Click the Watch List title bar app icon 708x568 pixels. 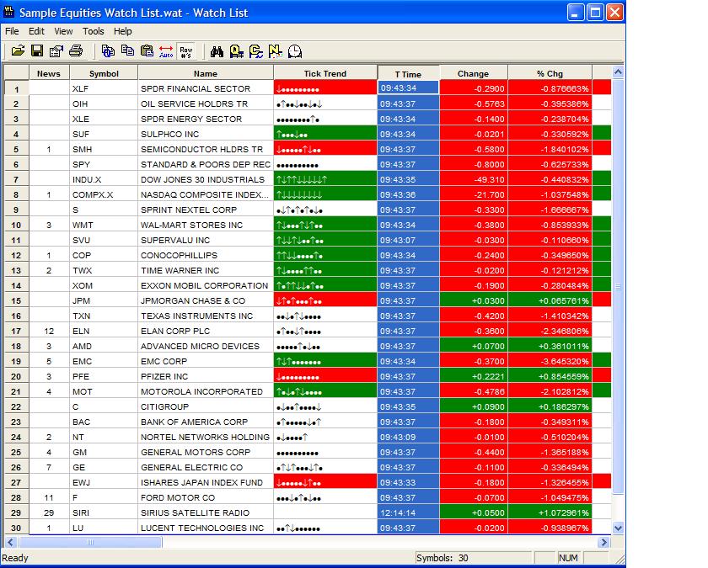(x=8, y=12)
